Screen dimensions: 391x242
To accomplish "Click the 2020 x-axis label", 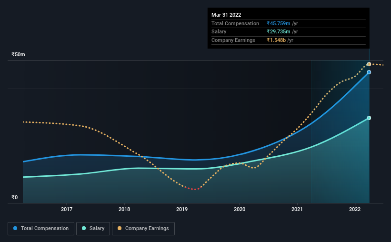I will tap(240, 209).
